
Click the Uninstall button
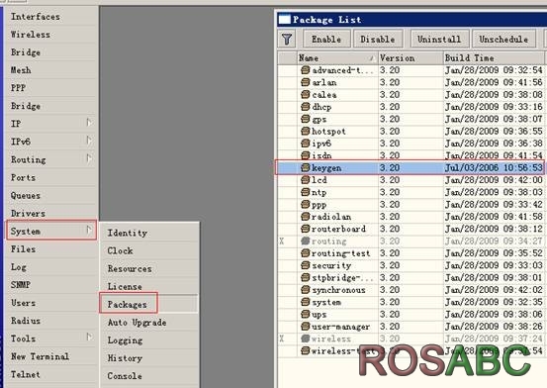coord(439,39)
